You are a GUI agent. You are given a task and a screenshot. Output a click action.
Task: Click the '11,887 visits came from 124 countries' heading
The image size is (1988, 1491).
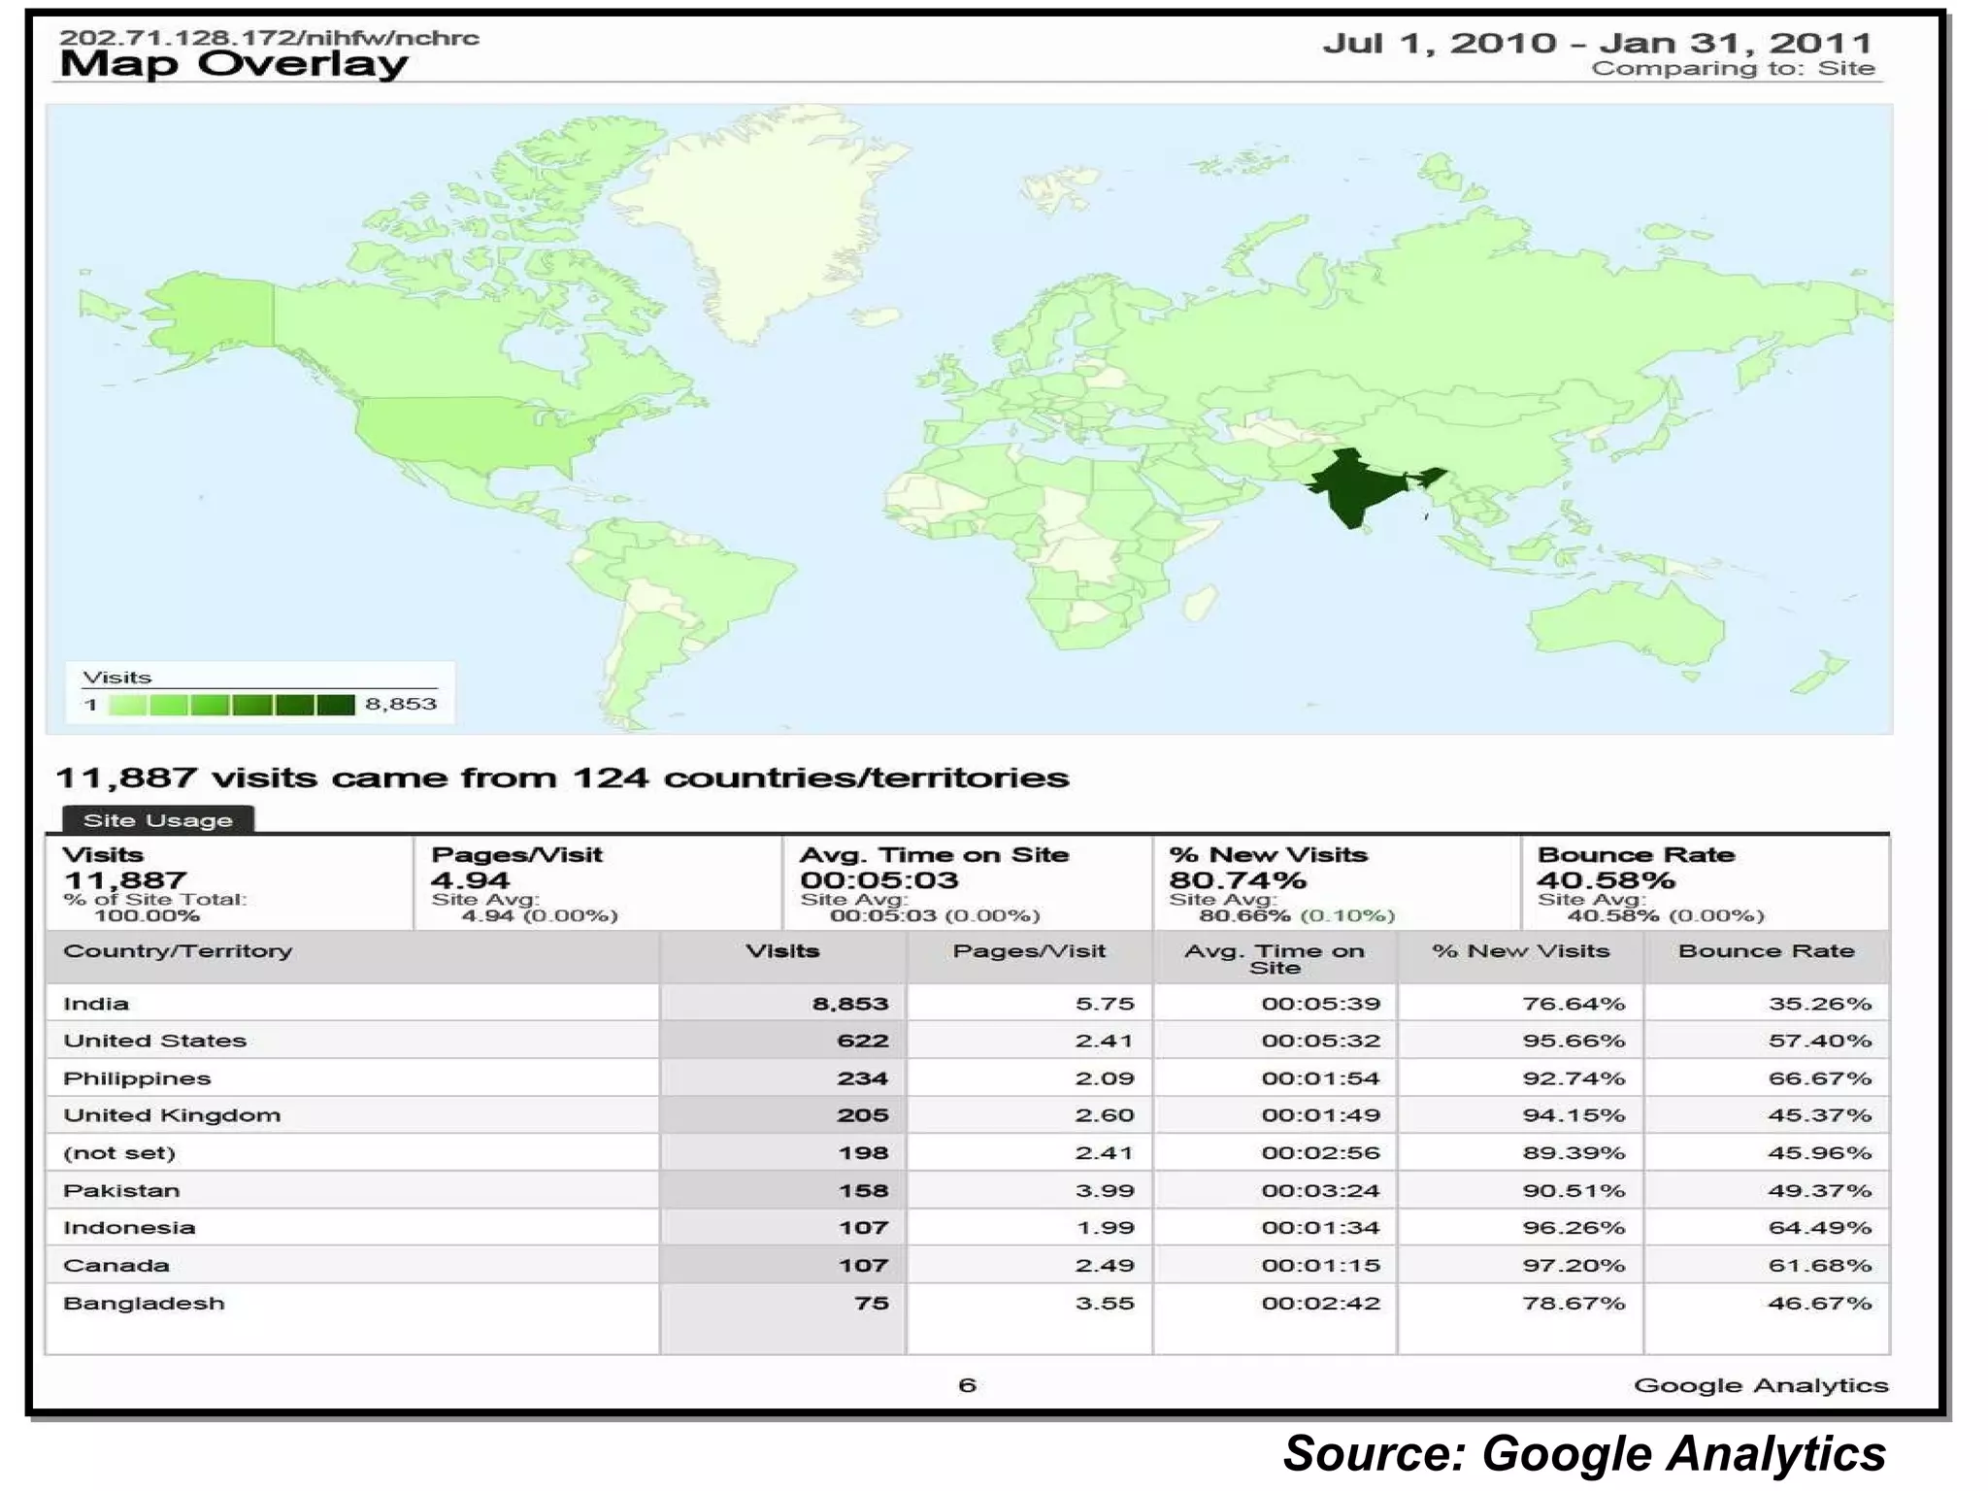coord(562,778)
